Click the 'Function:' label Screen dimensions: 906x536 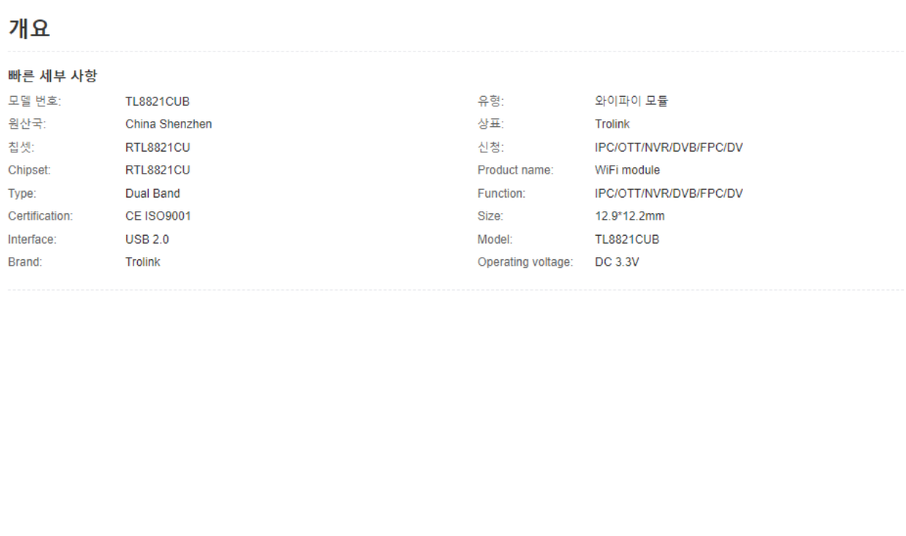[502, 194]
